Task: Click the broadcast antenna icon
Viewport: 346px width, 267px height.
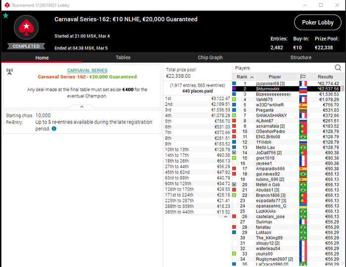Action: 9,72
